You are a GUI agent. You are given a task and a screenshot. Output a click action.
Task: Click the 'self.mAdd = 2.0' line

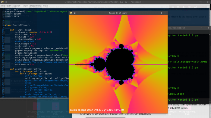[x=24, y=64]
